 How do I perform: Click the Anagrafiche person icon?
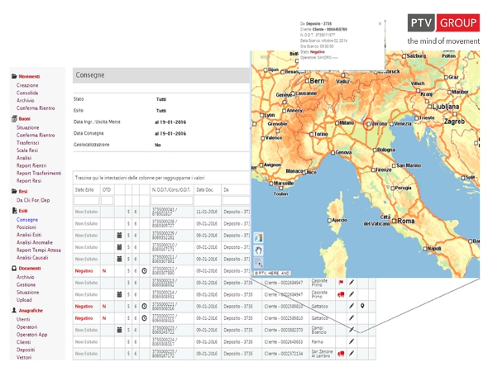tap(14, 310)
